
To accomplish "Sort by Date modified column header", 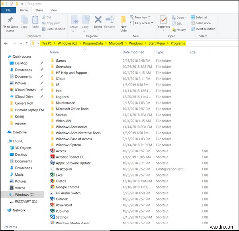I will [x=133, y=52].
